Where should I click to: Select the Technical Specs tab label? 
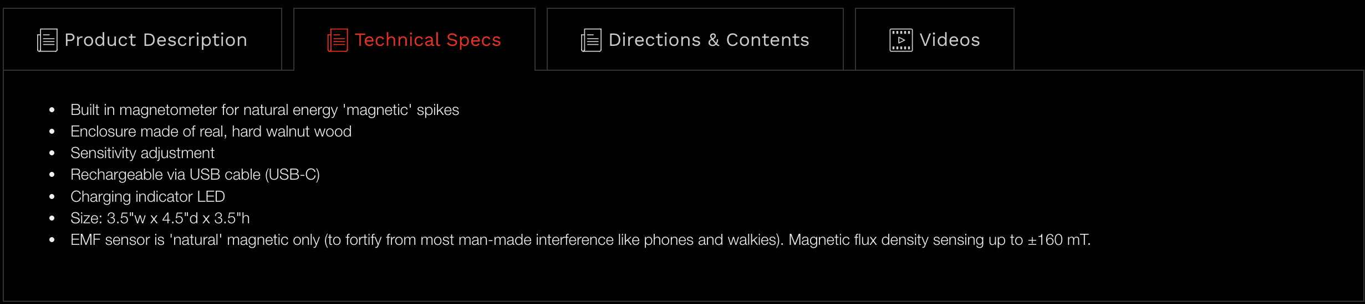427,40
